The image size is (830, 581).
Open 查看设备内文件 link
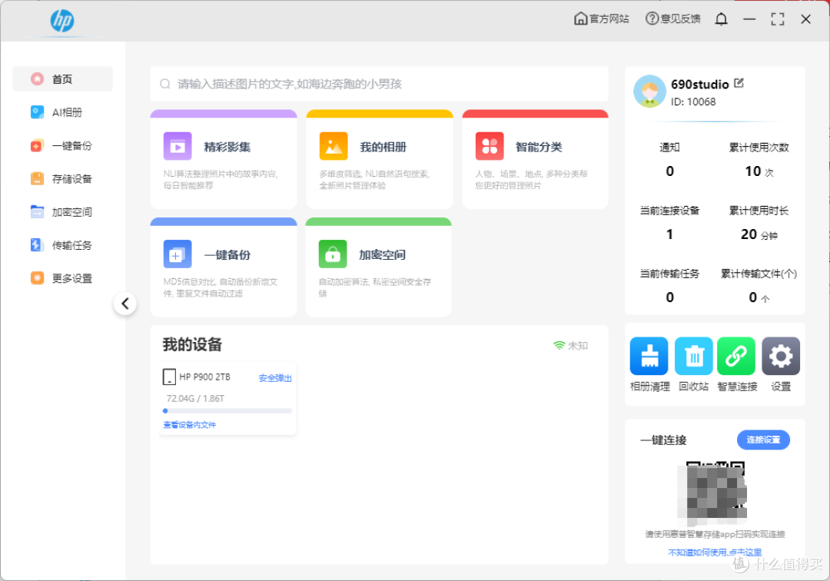coord(190,424)
